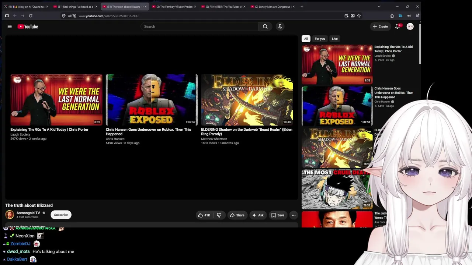
Task: Open sidebar thumbnail The Most Cruel Death
Action: click(x=337, y=190)
